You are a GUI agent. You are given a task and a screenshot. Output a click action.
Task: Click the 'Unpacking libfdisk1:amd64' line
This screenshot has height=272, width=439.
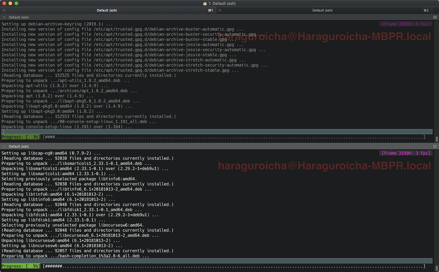point(80,215)
